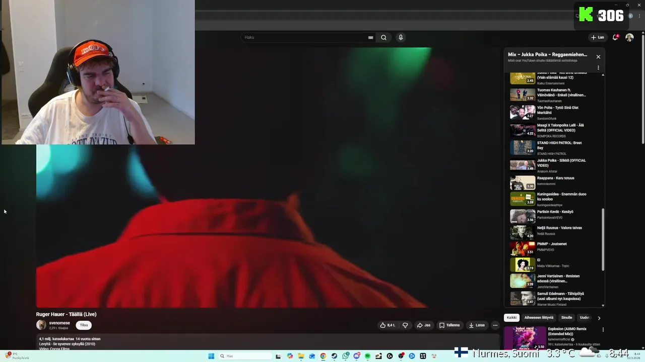Like the video with thumbs up
The image size is (645, 362).
click(x=388, y=325)
